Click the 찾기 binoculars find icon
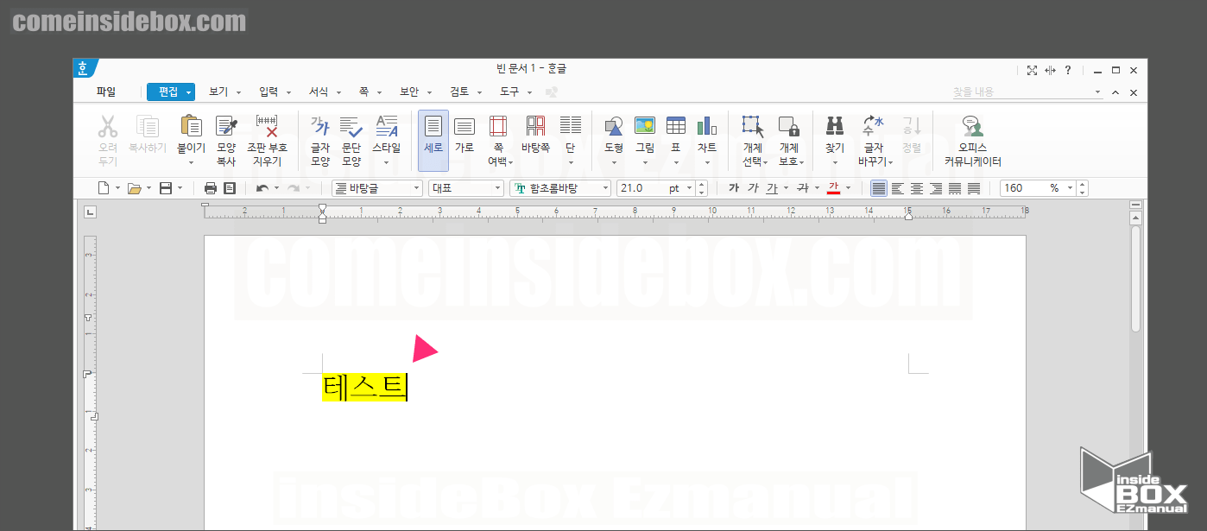The image size is (1207, 531). [835, 127]
